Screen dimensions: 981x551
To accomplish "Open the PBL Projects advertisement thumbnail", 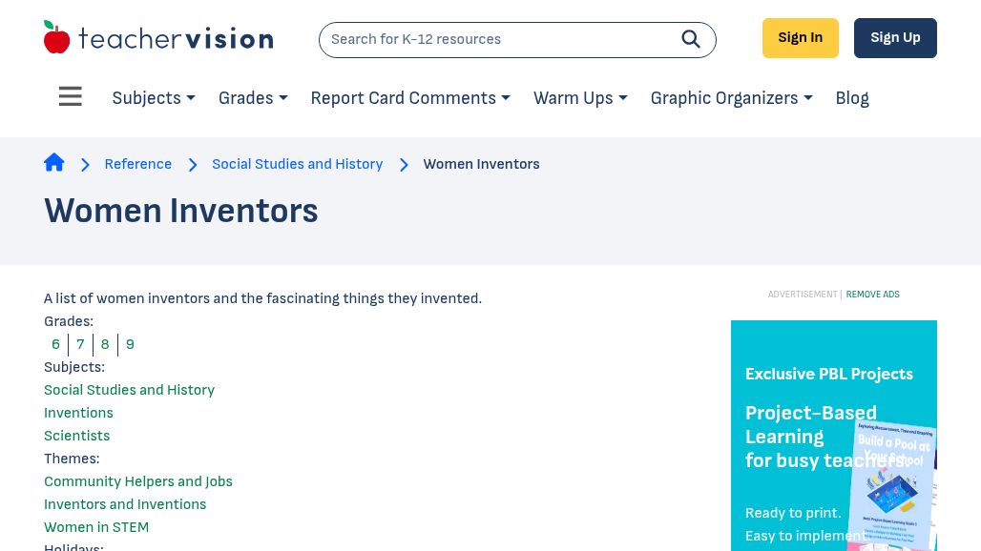I will (891, 486).
